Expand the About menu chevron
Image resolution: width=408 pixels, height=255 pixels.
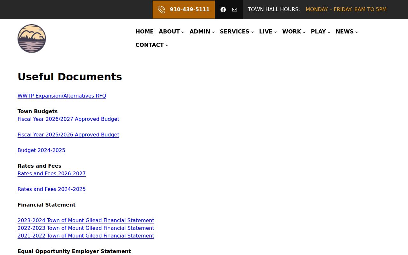point(183,32)
